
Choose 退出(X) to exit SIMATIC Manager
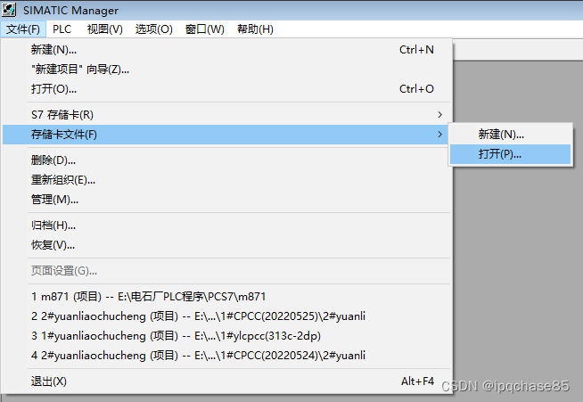point(226,381)
